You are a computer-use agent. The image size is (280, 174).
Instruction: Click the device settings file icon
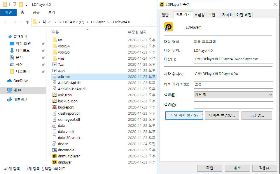click(54, 144)
